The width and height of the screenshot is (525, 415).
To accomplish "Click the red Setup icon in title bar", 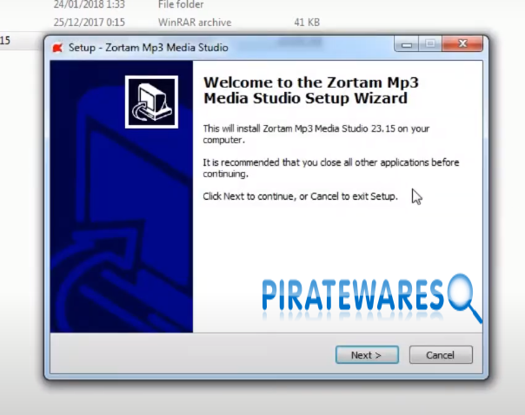I will pos(57,47).
